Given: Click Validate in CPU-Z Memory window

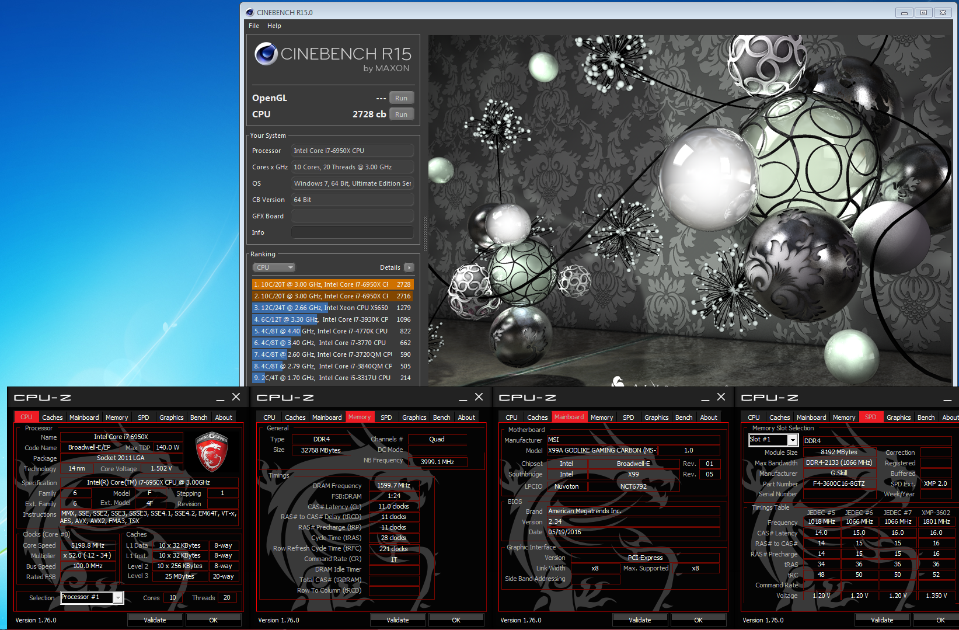Looking at the screenshot, I should (397, 620).
